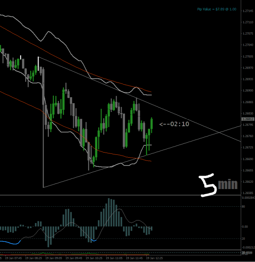Click price axis level 1.26970
255x262 pixels.
click(247, 67)
